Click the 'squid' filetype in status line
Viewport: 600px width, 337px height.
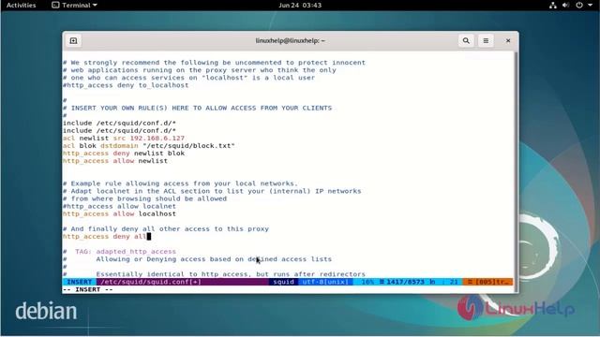pyautogui.click(x=283, y=282)
